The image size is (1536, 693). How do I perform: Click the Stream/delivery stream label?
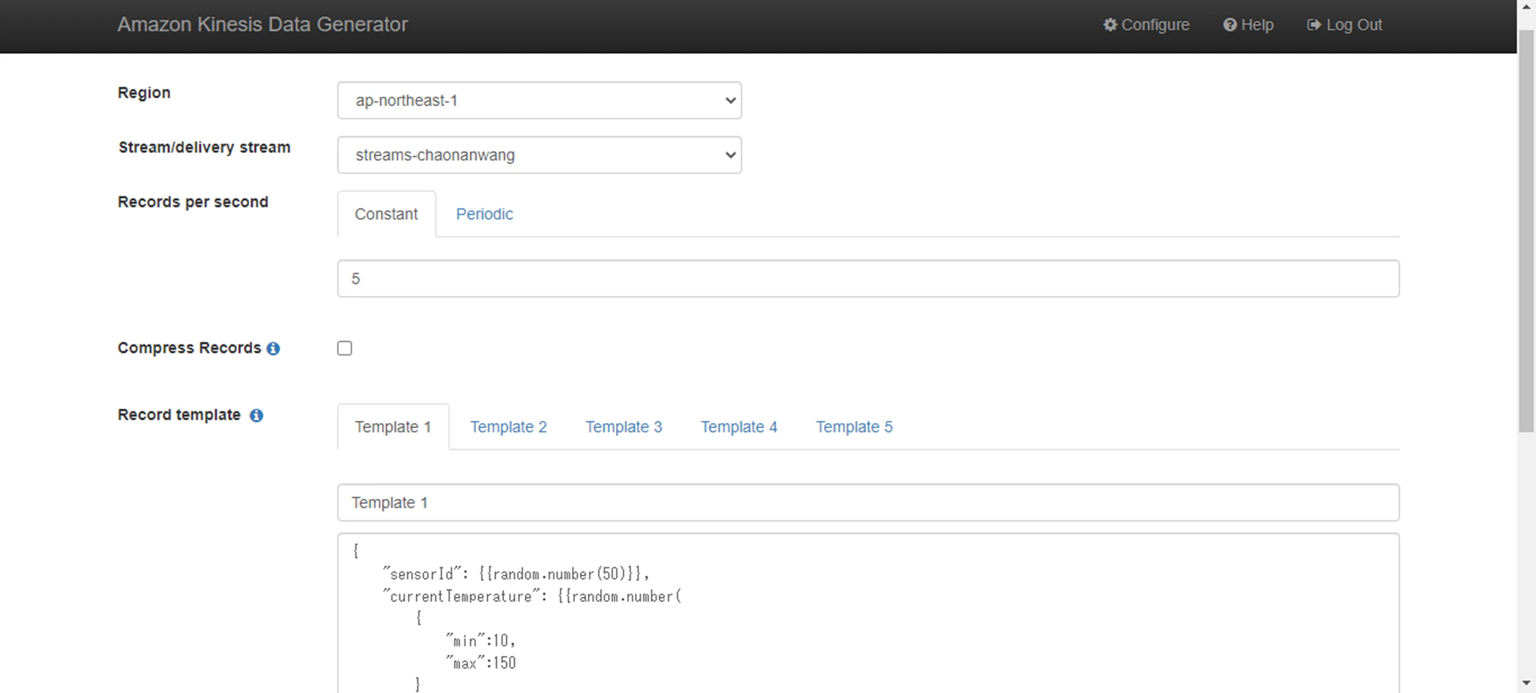click(x=204, y=147)
